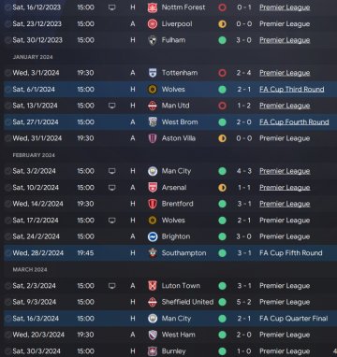Open Premier League link on Man City 4-3 row
This screenshot has width=337, height=357.
pos(285,171)
